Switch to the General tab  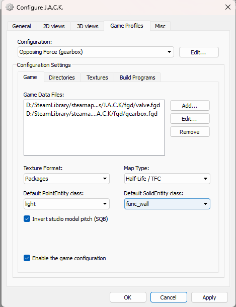pyautogui.click(x=22, y=26)
